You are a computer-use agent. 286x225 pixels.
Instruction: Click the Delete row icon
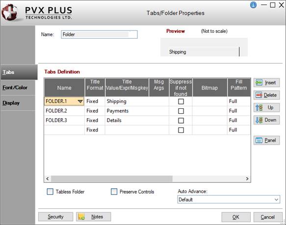point(259,95)
